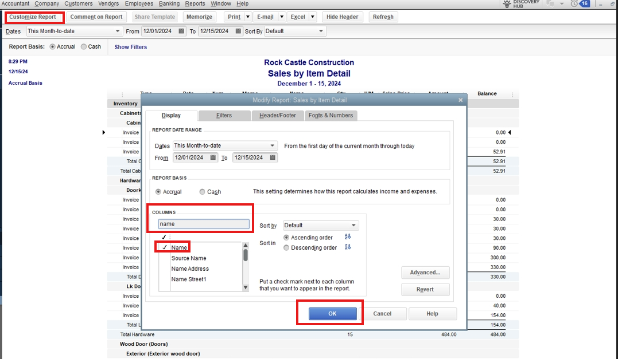Click the columns search field containing name
The width and height of the screenshot is (618, 359).
coord(203,224)
